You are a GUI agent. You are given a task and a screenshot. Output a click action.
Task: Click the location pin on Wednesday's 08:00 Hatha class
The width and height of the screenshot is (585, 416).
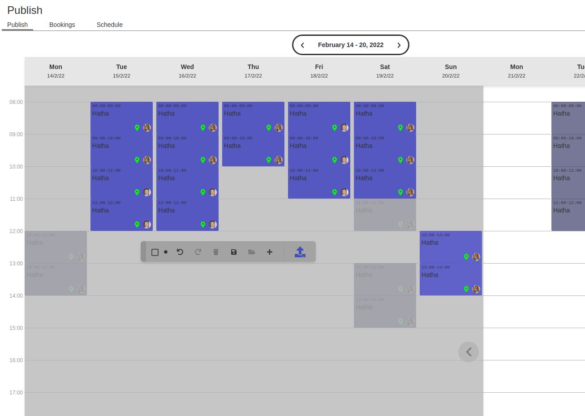coord(203,128)
